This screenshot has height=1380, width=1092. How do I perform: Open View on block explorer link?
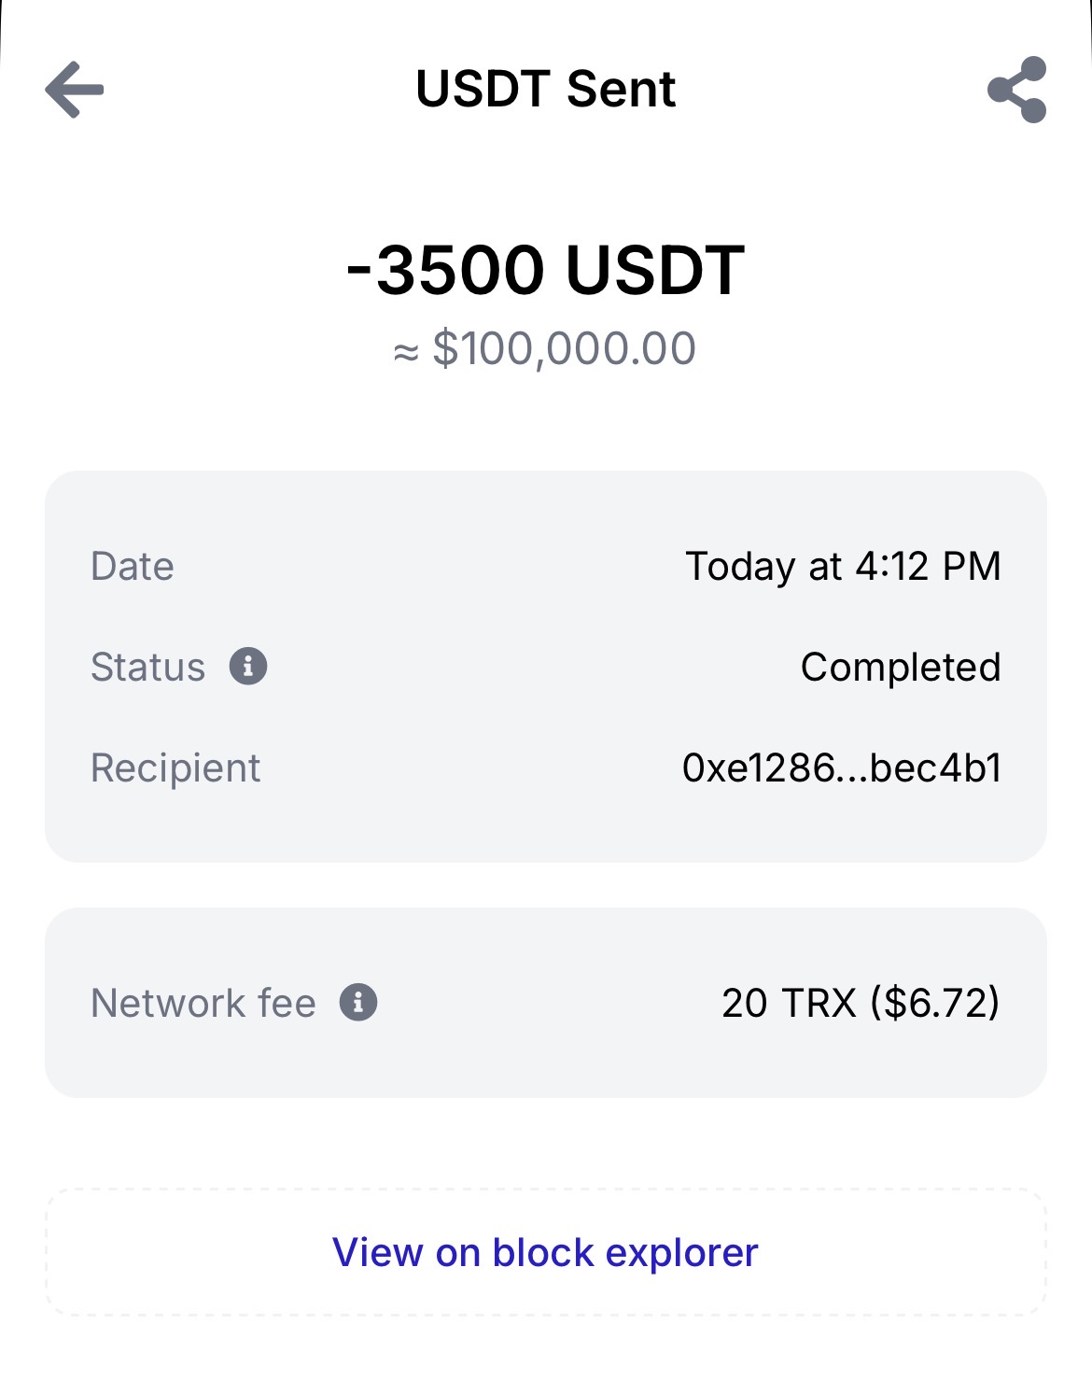[x=545, y=1252]
